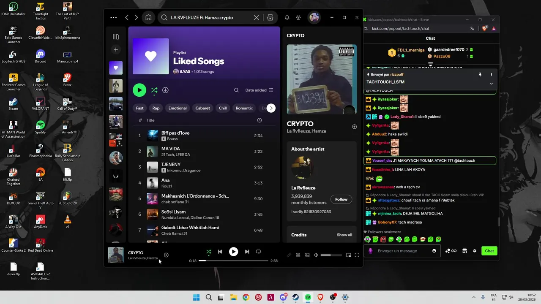Select the Fast filter chip
Viewport: 541px width, 304px height.
pos(139,108)
